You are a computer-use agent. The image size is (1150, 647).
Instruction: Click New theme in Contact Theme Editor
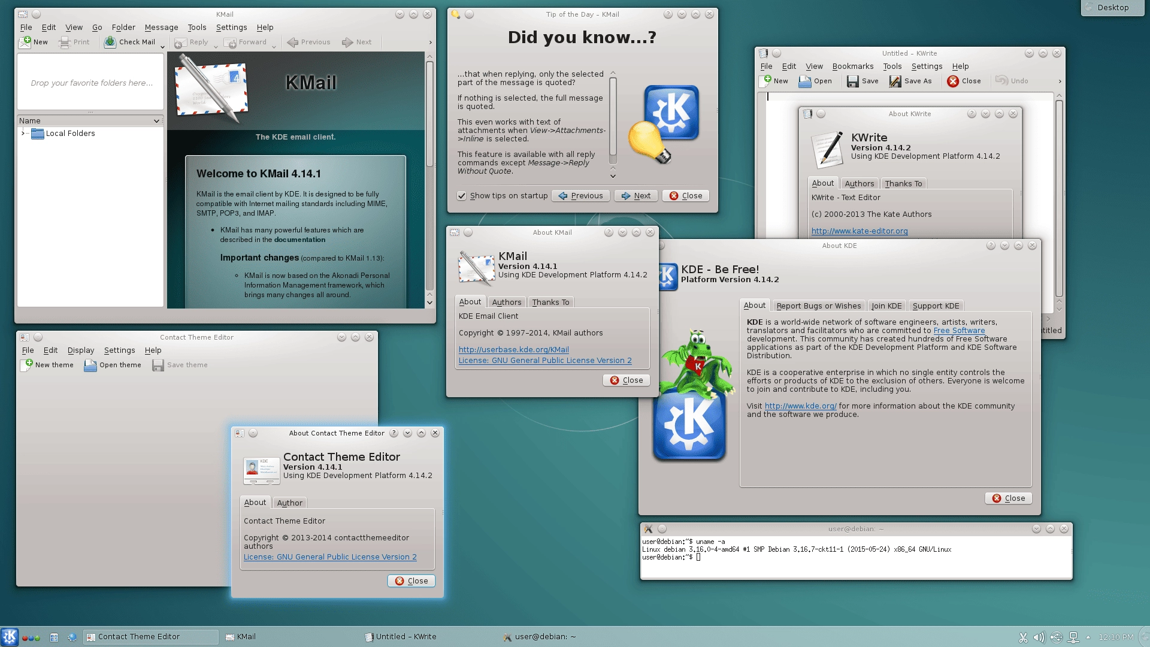tap(47, 365)
